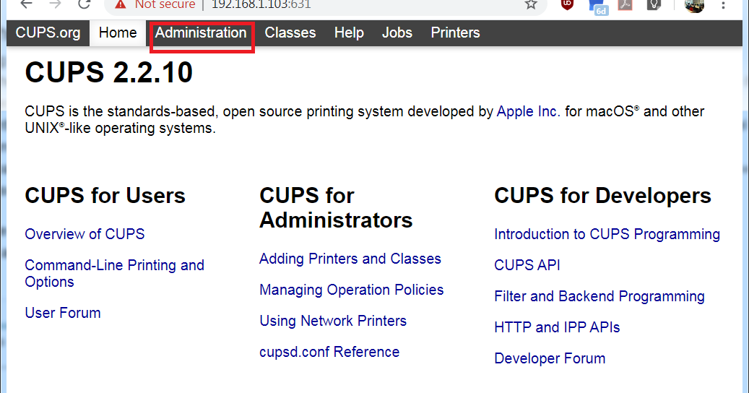The height and width of the screenshot is (393, 749).
Task: Open the Administration tab
Action: [x=201, y=33]
